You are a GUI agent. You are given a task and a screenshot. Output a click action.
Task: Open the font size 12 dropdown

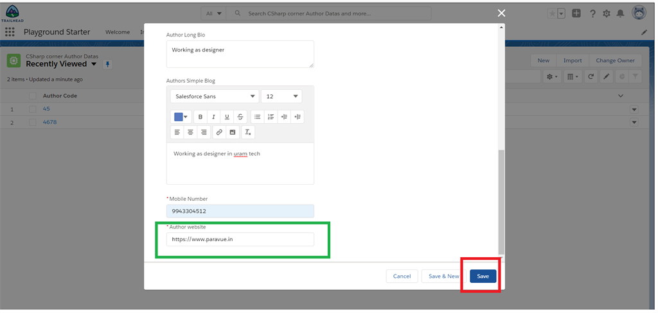(281, 96)
